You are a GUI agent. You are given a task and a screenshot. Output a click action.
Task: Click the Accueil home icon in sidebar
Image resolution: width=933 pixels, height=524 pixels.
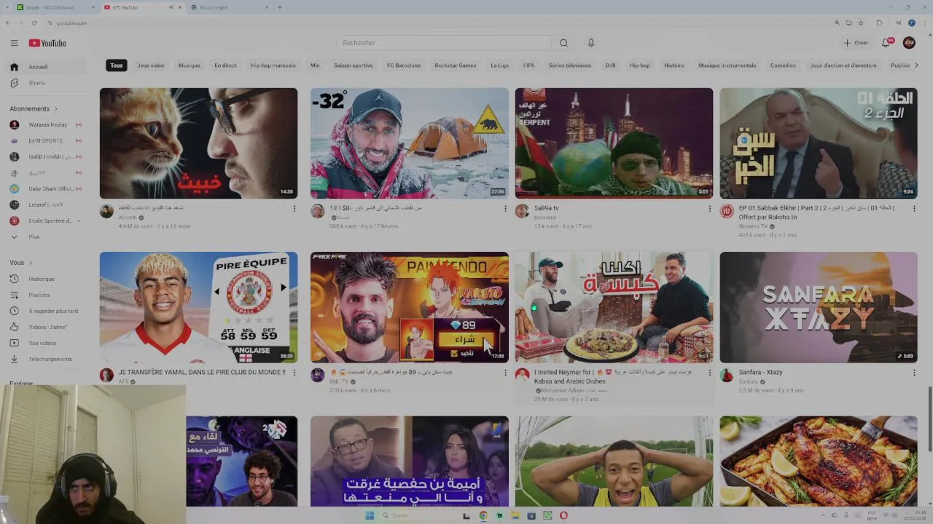click(x=14, y=67)
